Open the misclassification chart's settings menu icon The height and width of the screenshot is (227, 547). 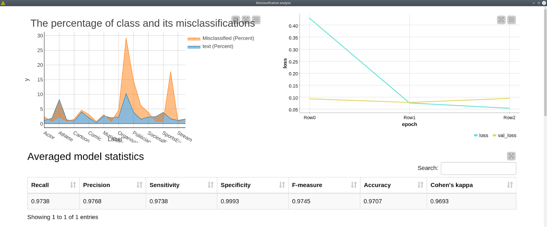[256, 20]
